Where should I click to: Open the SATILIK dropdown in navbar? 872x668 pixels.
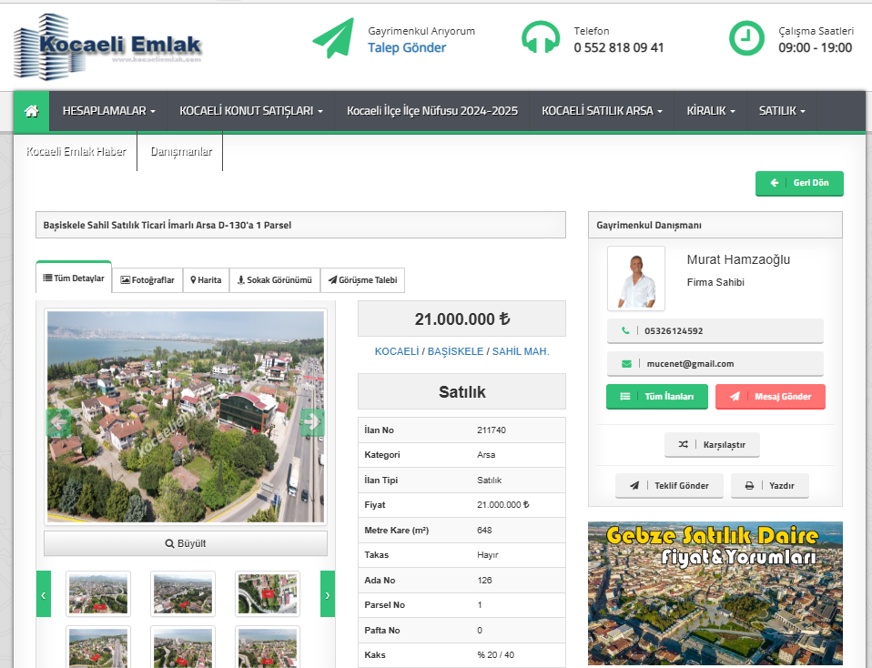pyautogui.click(x=782, y=111)
